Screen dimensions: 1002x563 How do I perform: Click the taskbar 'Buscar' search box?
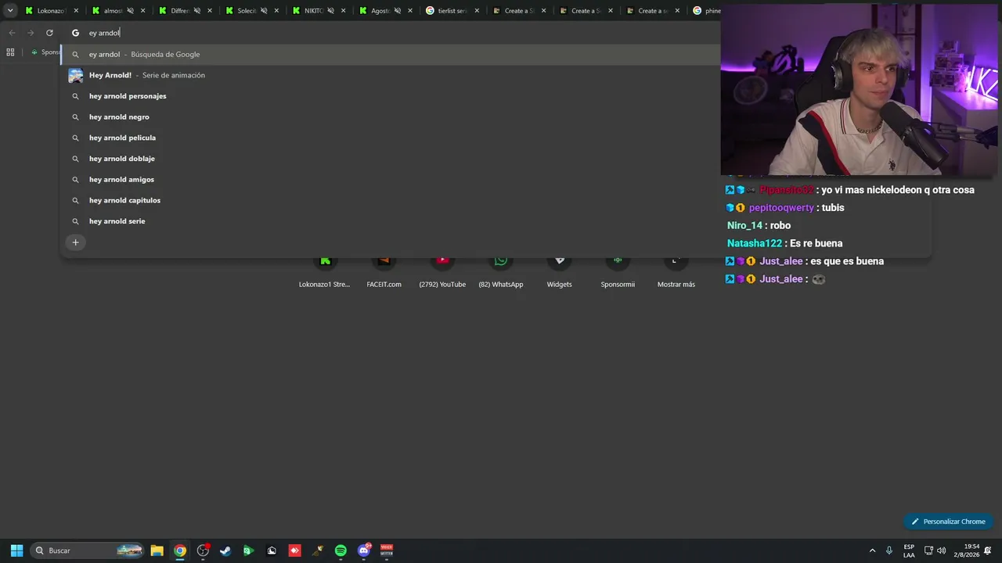tap(88, 550)
